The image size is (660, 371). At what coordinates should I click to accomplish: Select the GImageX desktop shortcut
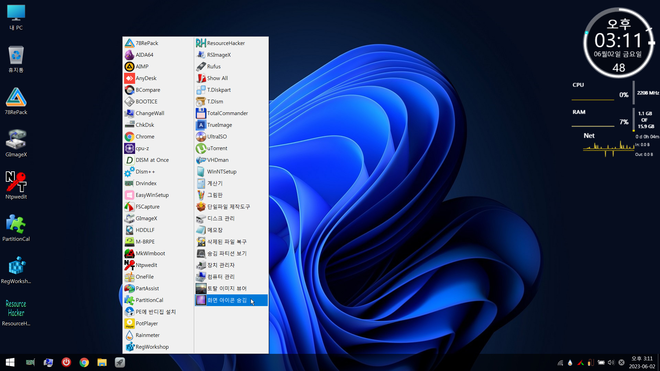tap(16, 144)
